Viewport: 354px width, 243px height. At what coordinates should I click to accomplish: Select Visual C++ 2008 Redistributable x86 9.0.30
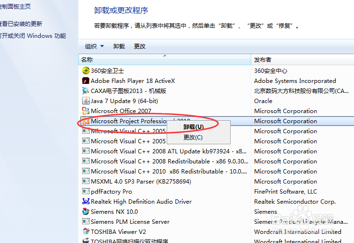(170, 161)
